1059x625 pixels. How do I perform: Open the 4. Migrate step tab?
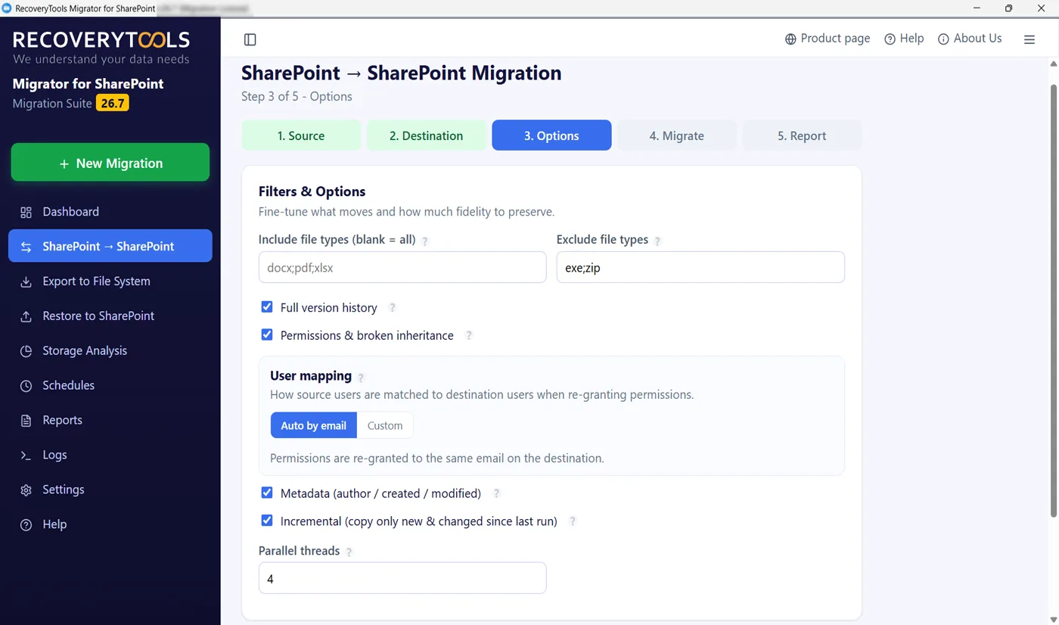(x=677, y=135)
